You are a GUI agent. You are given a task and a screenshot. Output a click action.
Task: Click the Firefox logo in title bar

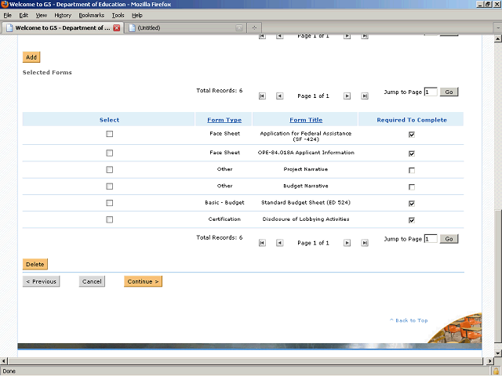click(x=5, y=4)
